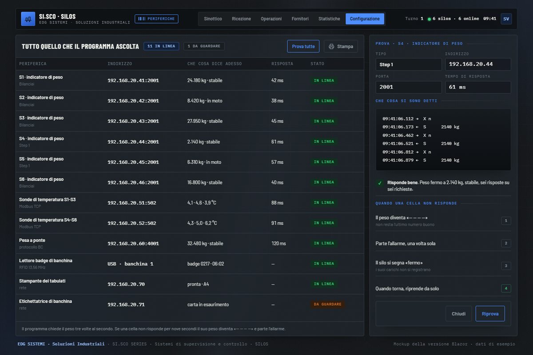
Task: Click the green step 4 badge for Quando torna
Action: [506, 288]
